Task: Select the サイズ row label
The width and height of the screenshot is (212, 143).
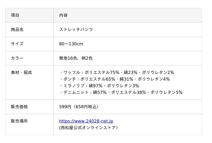Action: pyautogui.click(x=17, y=44)
